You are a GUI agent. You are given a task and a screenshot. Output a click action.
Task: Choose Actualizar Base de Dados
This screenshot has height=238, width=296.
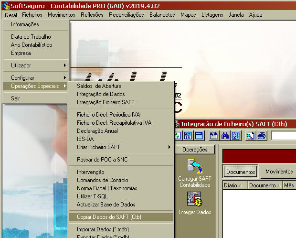[x=121, y=205]
